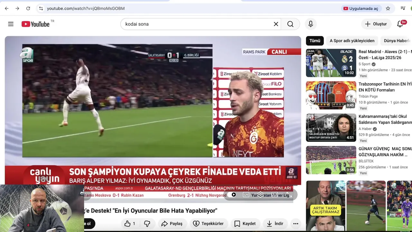The width and height of the screenshot is (412, 232).
Task: Open Teşekkürler thanks button
Action: pyautogui.click(x=208, y=224)
